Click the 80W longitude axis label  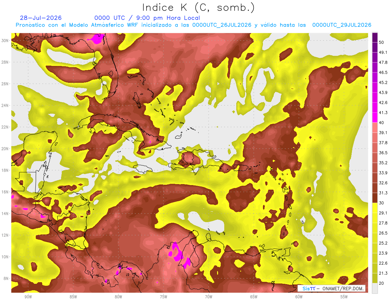coord(118,297)
